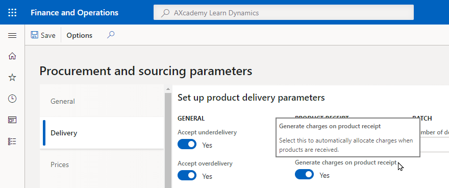Open the Modules list icon
Image resolution: width=449 pixels, height=188 pixels.
(x=12, y=142)
